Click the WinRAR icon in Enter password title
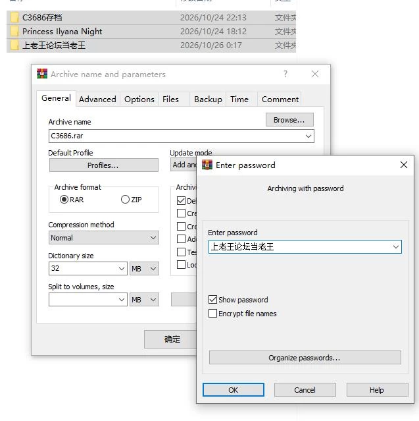Image resolution: width=419 pixels, height=421 pixels. [207, 165]
